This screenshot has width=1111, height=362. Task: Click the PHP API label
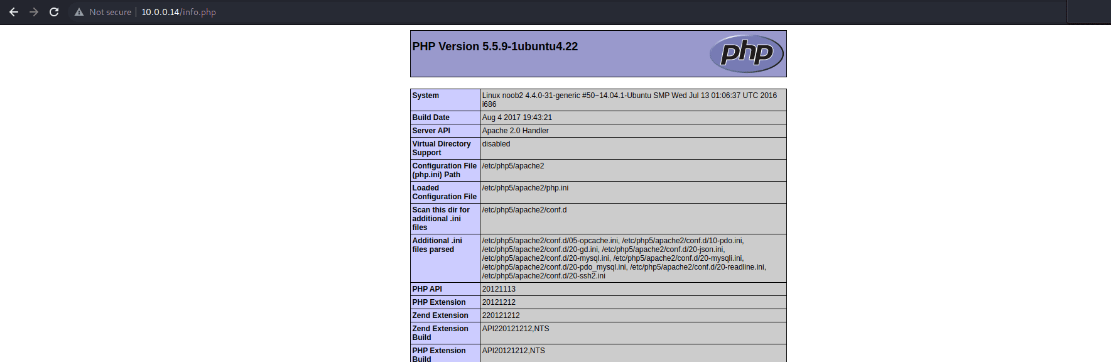click(x=427, y=289)
